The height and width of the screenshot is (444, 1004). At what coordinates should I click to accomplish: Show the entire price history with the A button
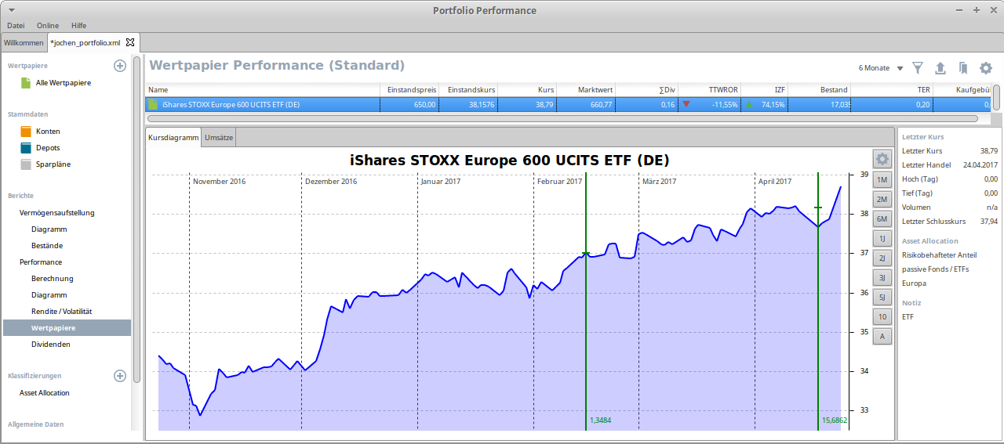click(882, 337)
